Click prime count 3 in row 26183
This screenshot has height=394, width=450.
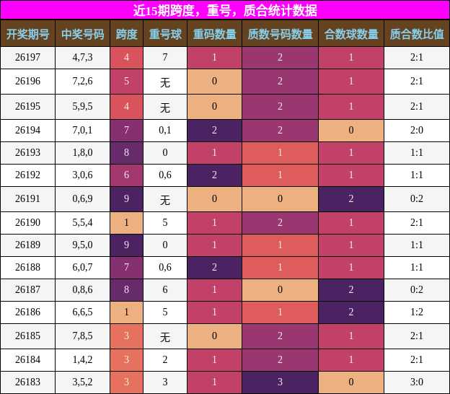tap(280, 382)
